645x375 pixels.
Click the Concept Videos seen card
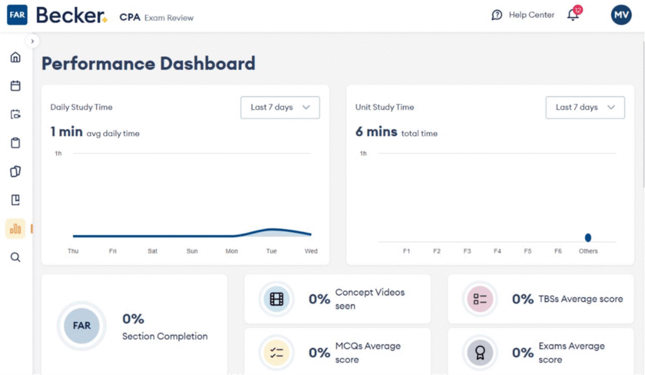click(337, 299)
